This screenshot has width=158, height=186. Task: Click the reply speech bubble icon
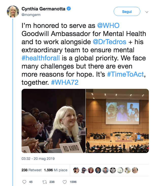(24, 182)
